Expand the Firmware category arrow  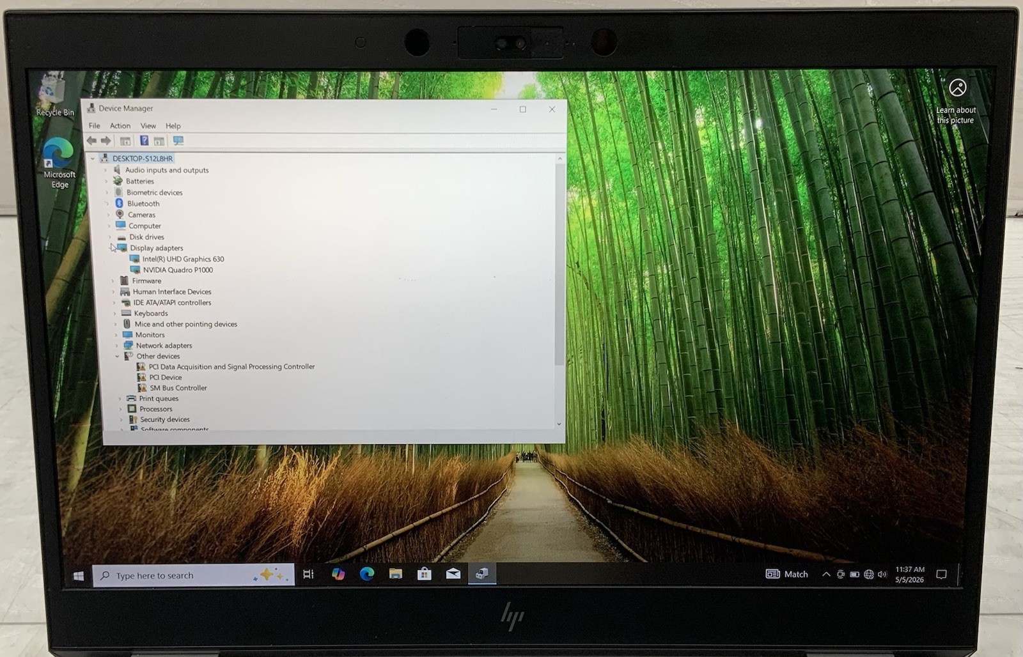[113, 281]
